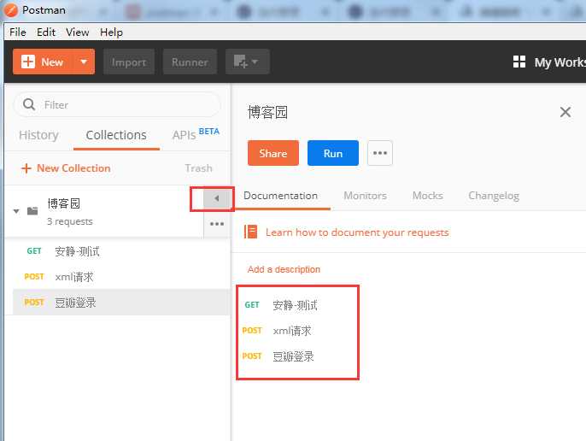Click the 3 requests label
Viewport: 586px width, 441px height.
(70, 221)
